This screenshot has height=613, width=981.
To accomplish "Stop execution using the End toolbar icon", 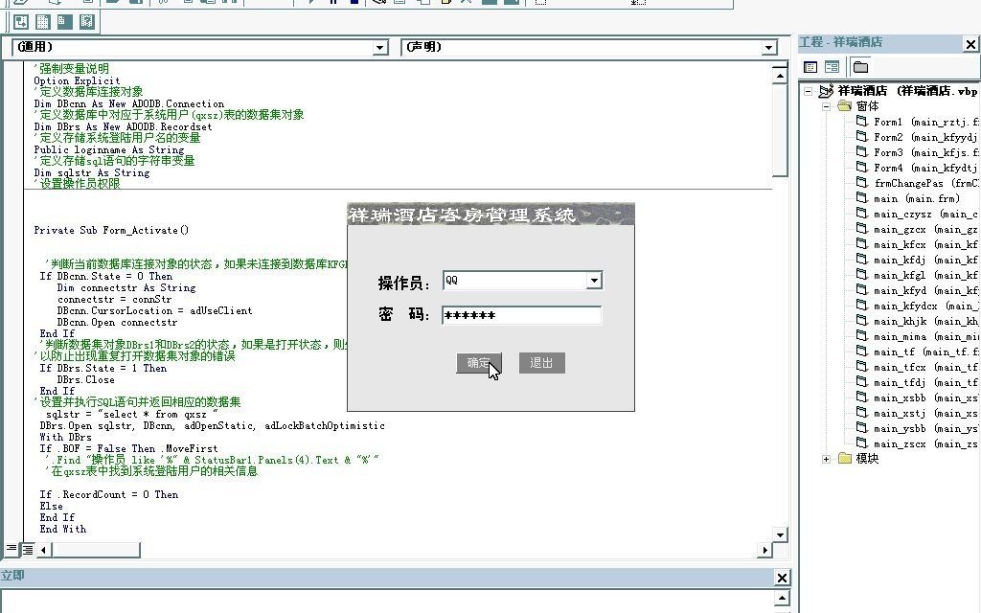I will 354,5.
